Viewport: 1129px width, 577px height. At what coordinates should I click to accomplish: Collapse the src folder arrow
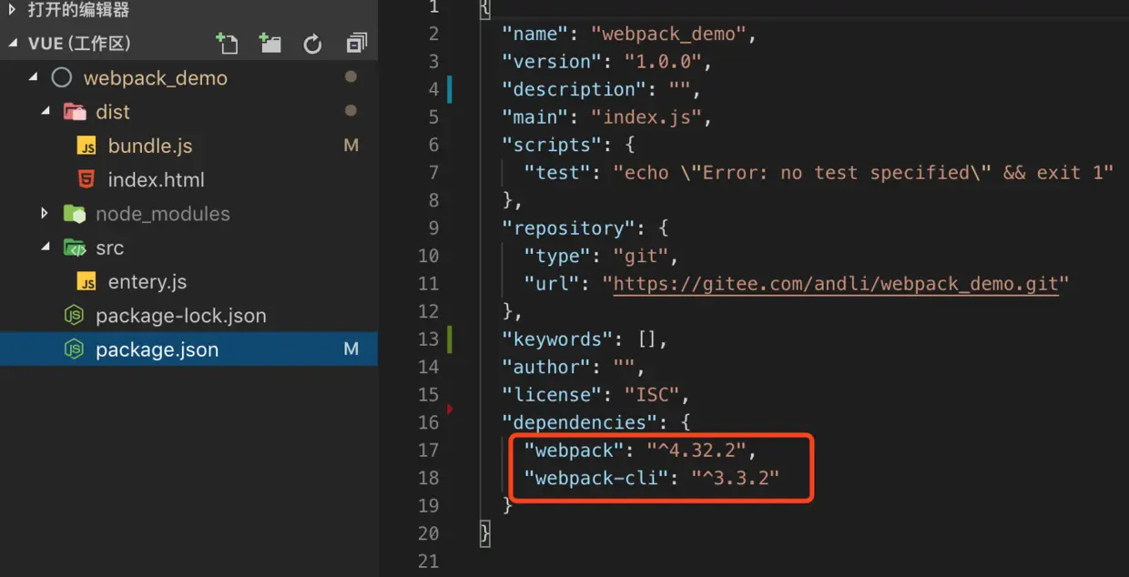46,248
